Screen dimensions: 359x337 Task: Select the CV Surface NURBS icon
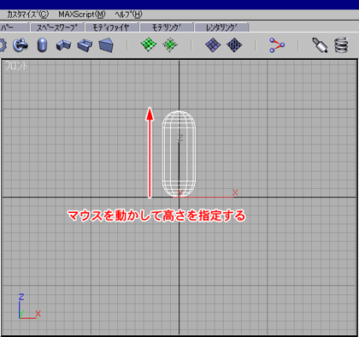click(x=234, y=45)
